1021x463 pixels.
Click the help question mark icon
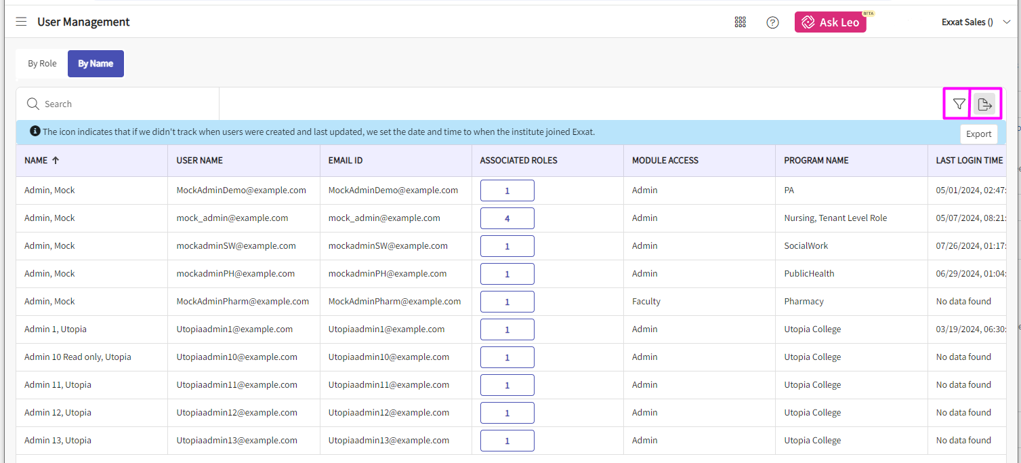point(772,22)
